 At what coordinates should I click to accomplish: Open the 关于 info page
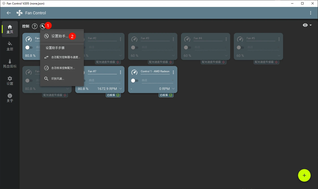[x=10, y=98]
